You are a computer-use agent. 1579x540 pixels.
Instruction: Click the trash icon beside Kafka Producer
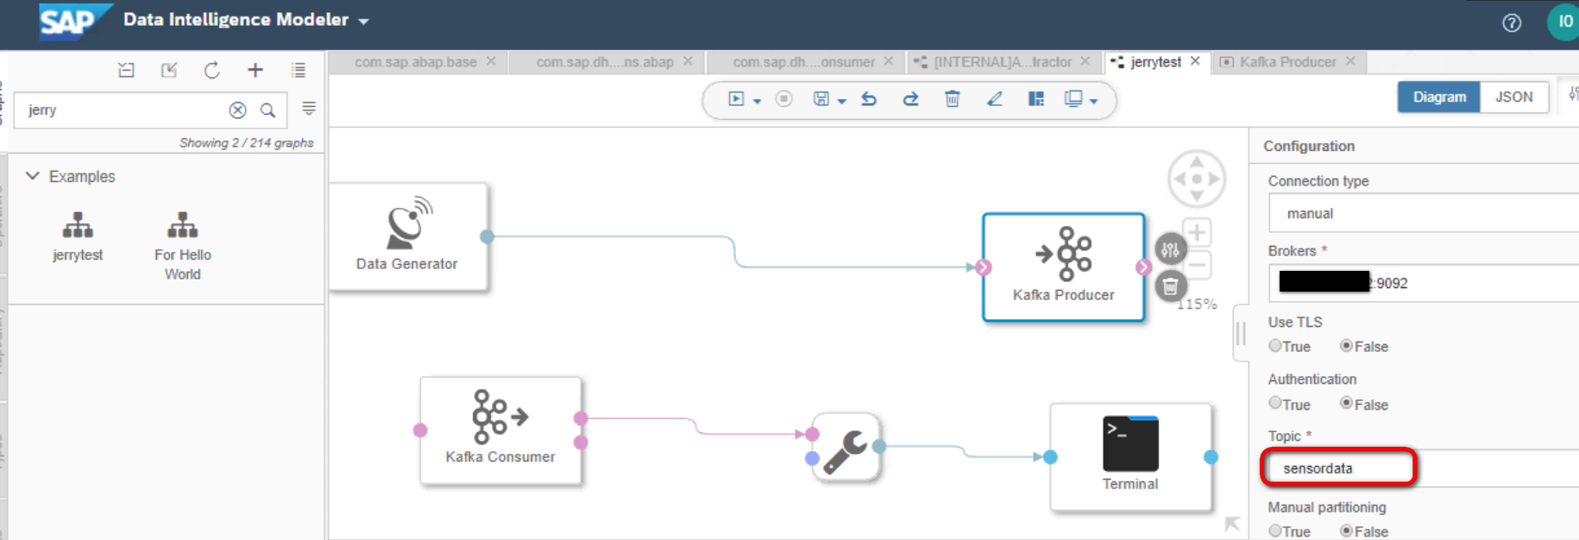1170,286
